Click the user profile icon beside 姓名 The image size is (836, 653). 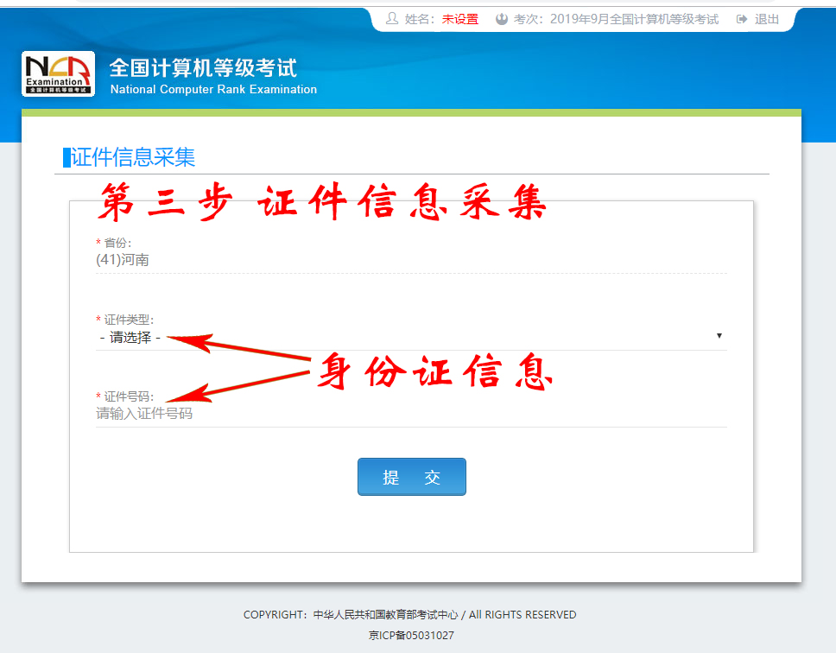392,19
